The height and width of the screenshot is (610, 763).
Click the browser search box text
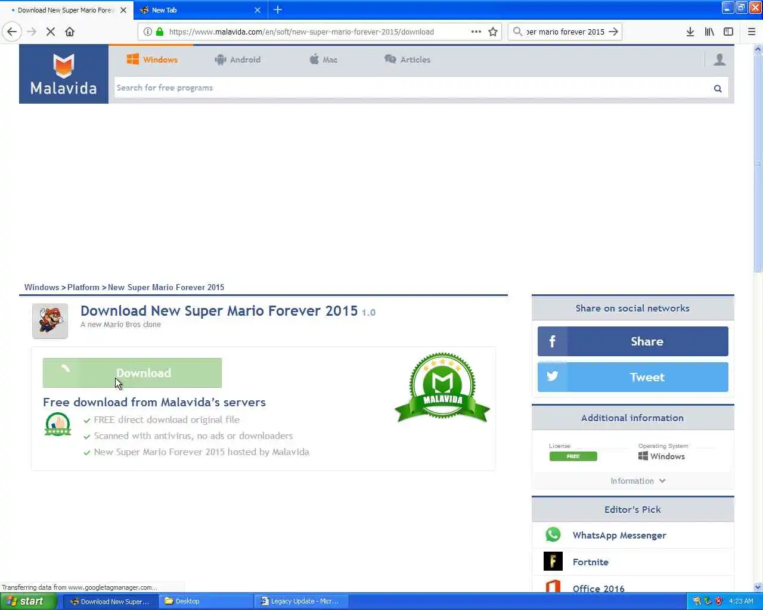coord(565,32)
